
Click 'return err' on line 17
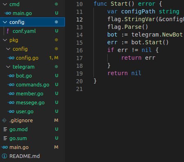138,58
